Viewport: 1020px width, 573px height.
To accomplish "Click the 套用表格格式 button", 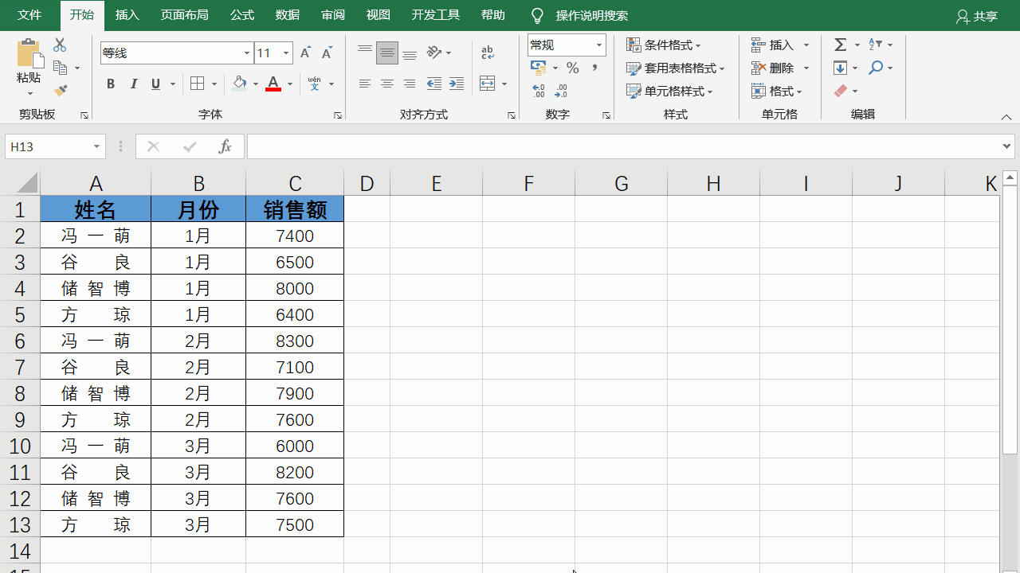I will (675, 68).
